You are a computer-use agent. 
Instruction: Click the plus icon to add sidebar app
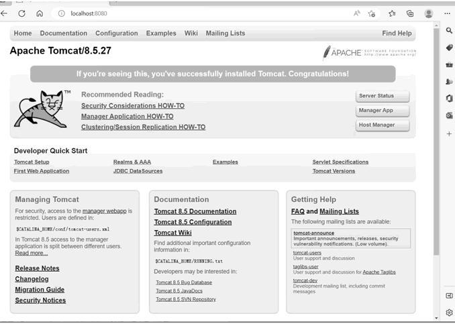449,133
